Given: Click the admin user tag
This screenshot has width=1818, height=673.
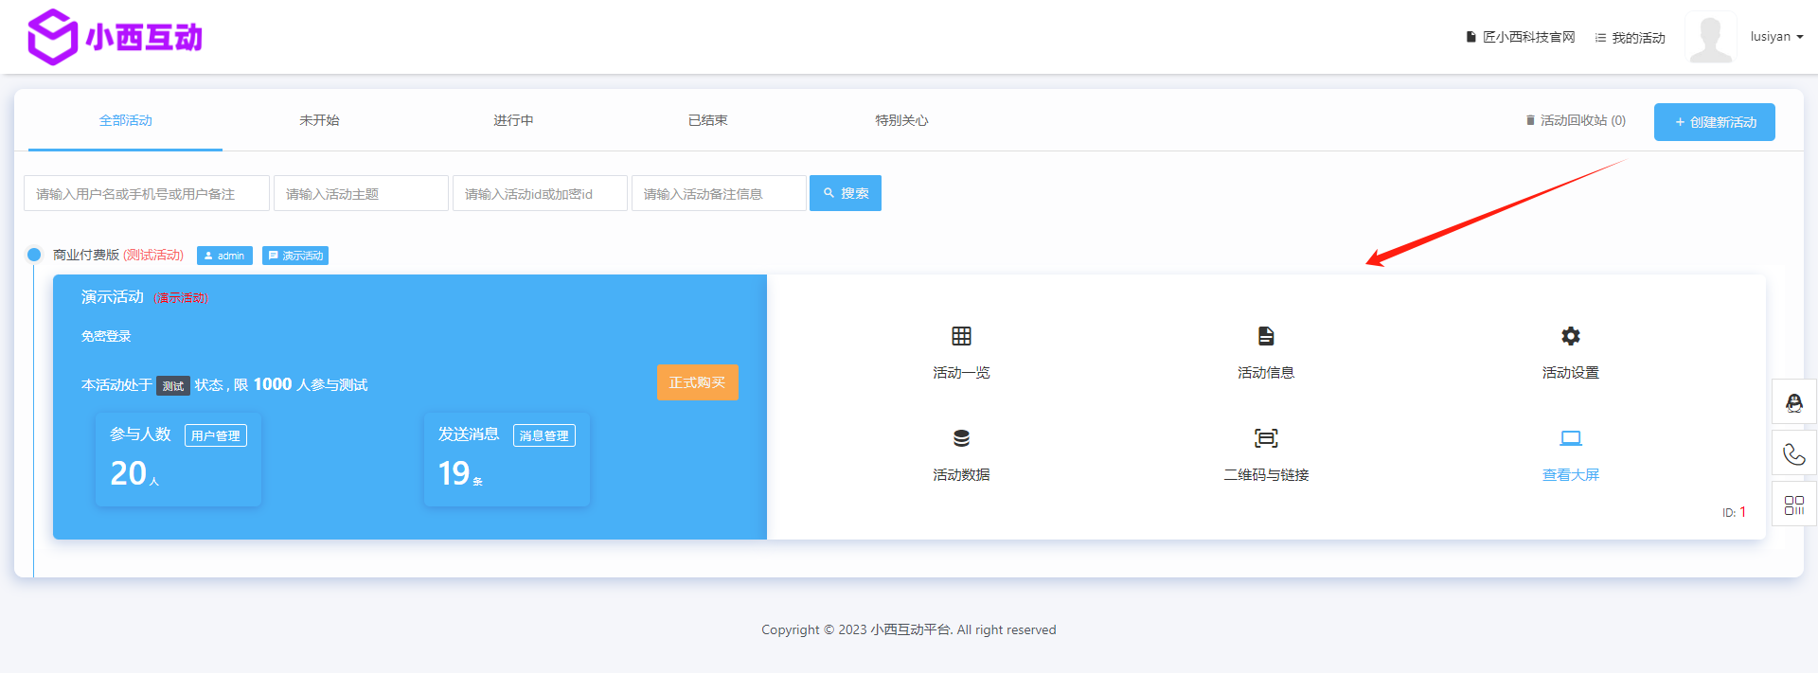Looking at the screenshot, I should (224, 256).
